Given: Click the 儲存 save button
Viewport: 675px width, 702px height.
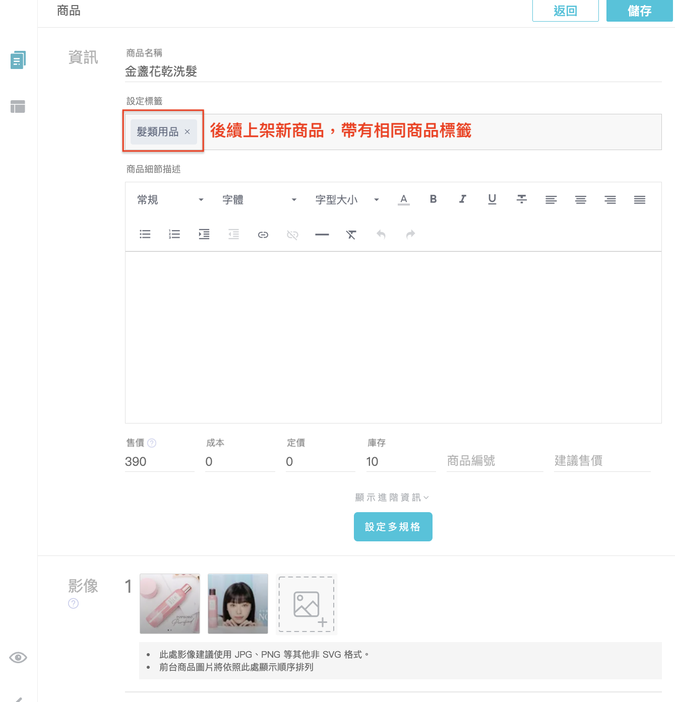Looking at the screenshot, I should (x=639, y=11).
